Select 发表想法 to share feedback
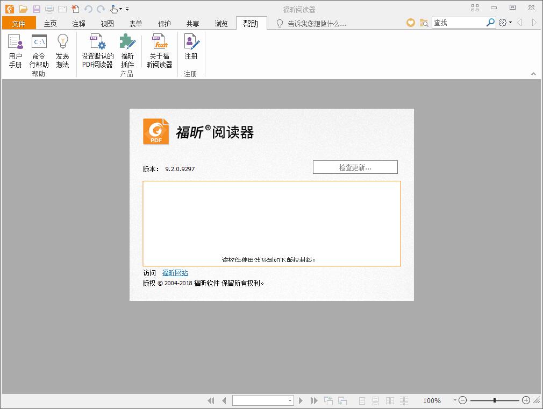 [x=62, y=51]
